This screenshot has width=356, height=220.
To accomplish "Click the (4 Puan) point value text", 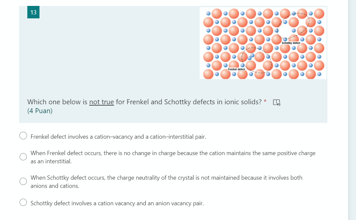I will 39,111.
